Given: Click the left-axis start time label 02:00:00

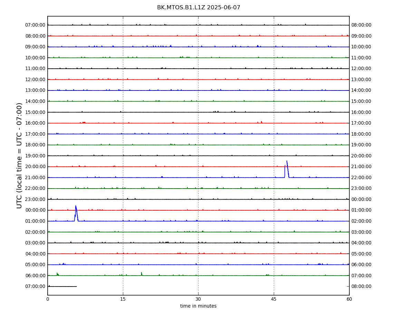Looking at the screenshot, I should click(36, 232).
